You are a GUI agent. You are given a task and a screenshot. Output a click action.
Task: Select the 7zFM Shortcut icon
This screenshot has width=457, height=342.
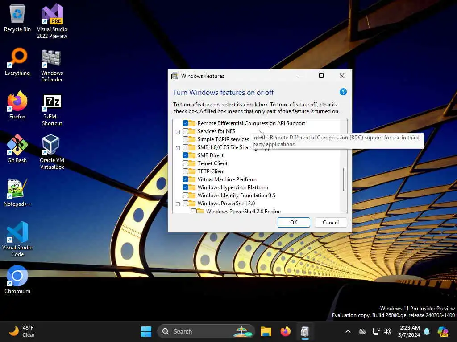[52, 110]
